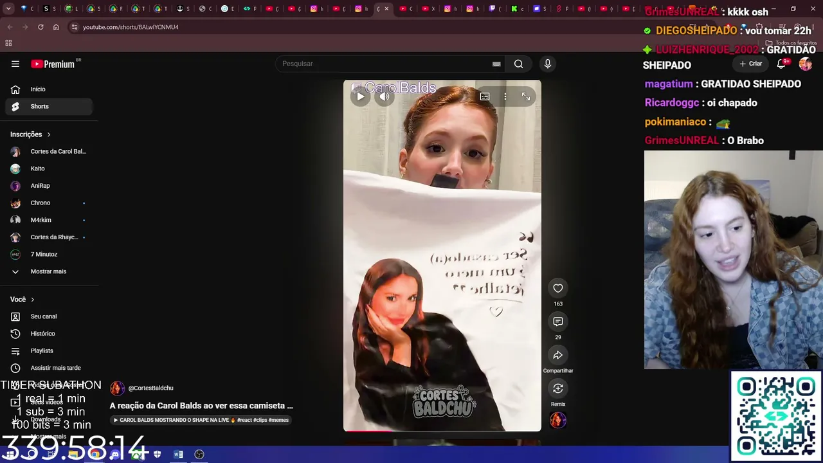
Task: Seek using the Short's red progress bar
Action: click(x=442, y=431)
